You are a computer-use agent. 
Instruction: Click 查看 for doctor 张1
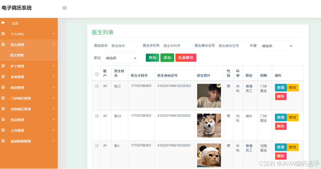[281, 147]
